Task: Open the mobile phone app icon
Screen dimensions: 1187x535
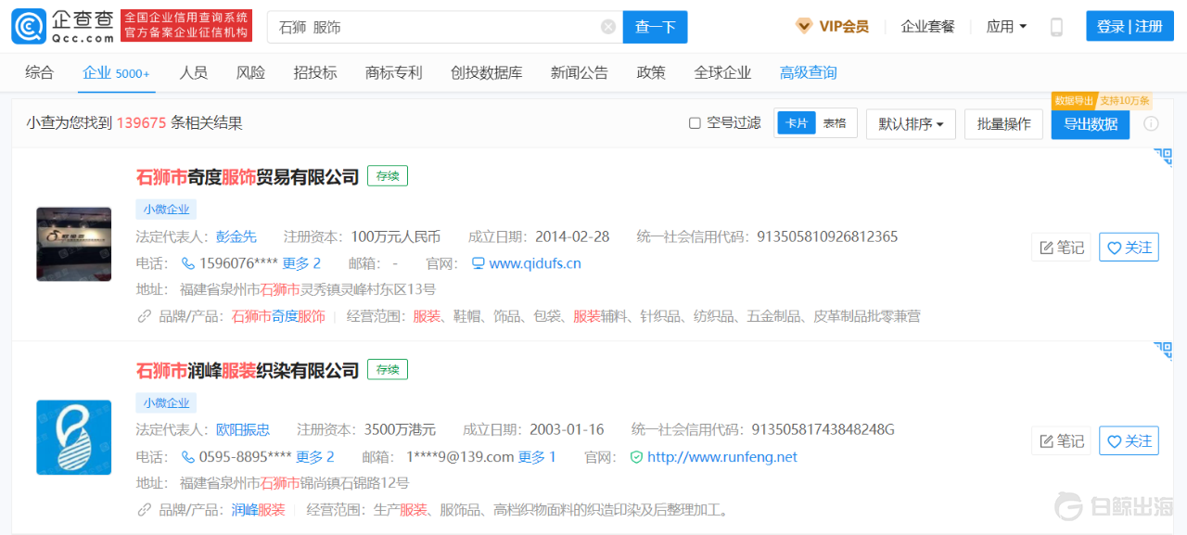Action: [x=1056, y=27]
